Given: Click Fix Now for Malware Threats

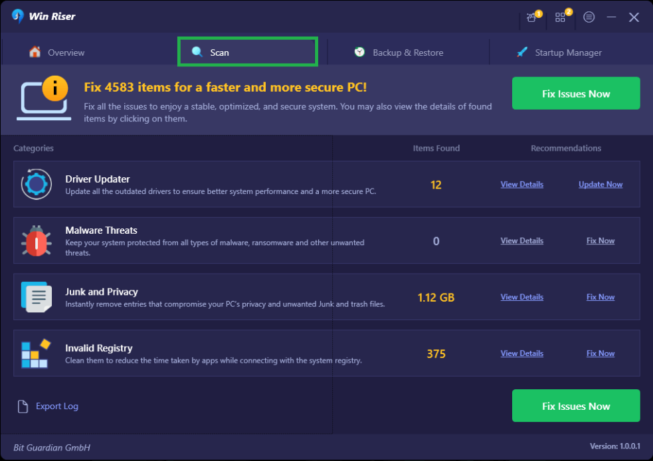Looking at the screenshot, I should pyautogui.click(x=601, y=240).
